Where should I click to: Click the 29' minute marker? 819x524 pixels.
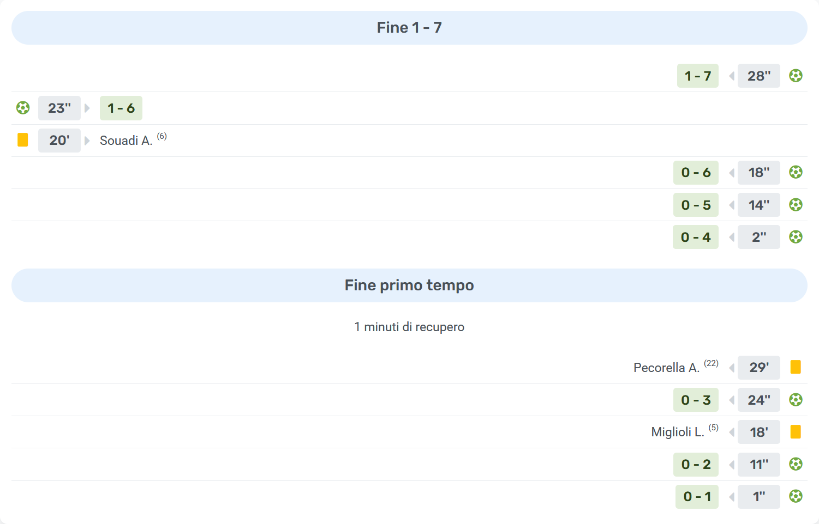[758, 367]
